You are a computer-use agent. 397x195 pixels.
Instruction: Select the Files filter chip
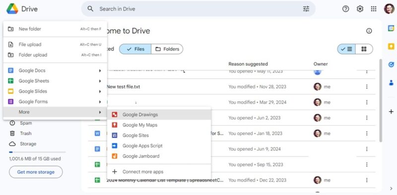[135, 49]
